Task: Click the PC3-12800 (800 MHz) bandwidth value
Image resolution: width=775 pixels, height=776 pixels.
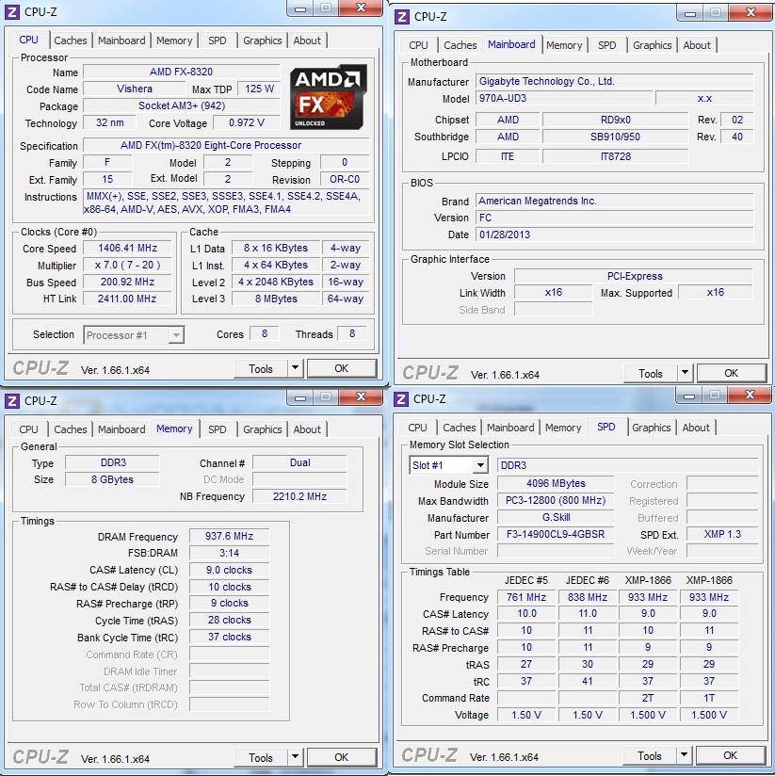Action: [556, 500]
